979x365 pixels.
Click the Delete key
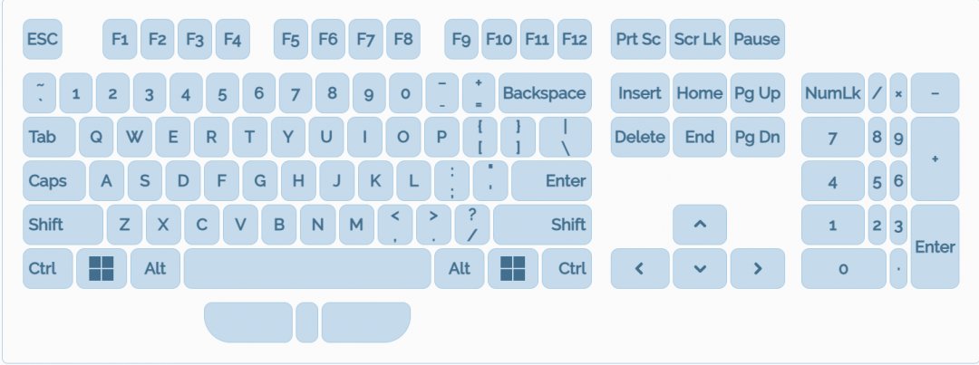(x=639, y=137)
